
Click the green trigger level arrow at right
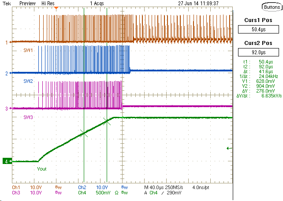coord(229,149)
